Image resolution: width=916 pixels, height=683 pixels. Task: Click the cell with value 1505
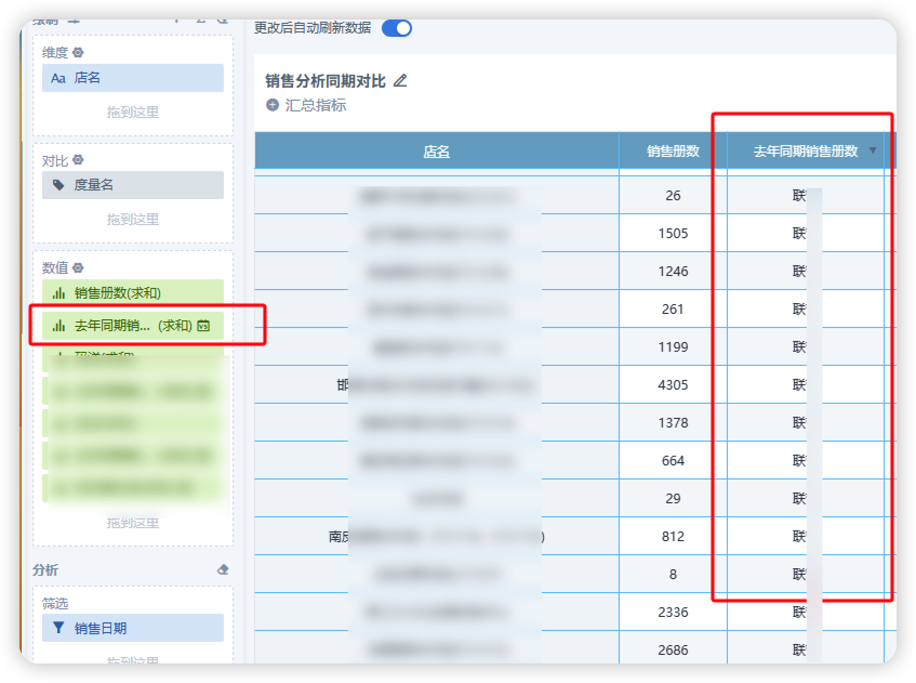[x=673, y=233]
